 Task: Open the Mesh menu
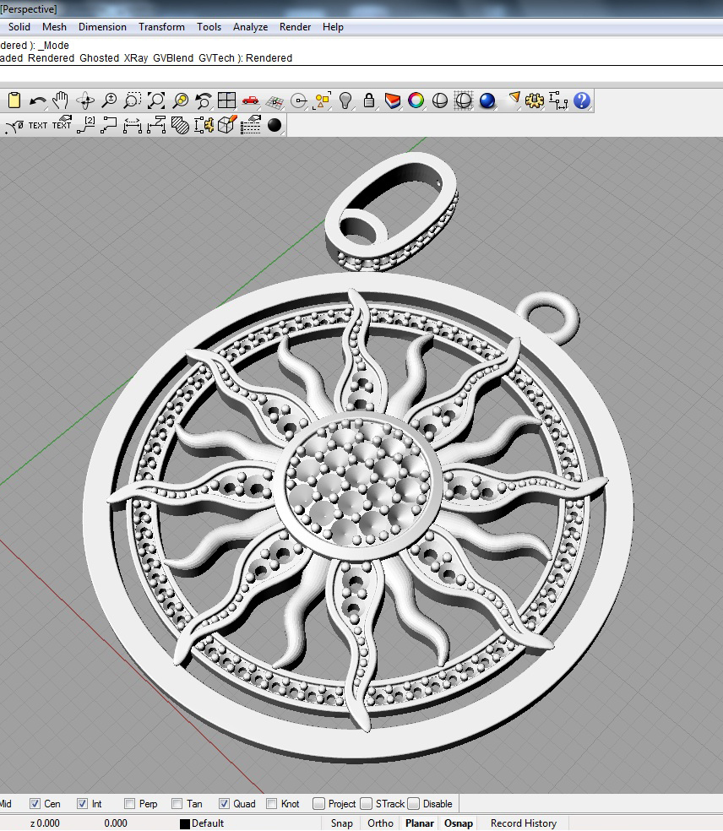55,26
